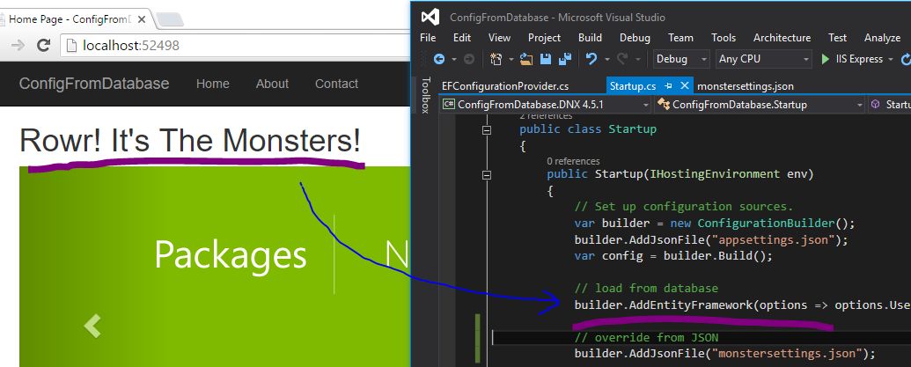Reload the page in Chrome
The height and width of the screenshot is (367, 911).
[x=43, y=45]
